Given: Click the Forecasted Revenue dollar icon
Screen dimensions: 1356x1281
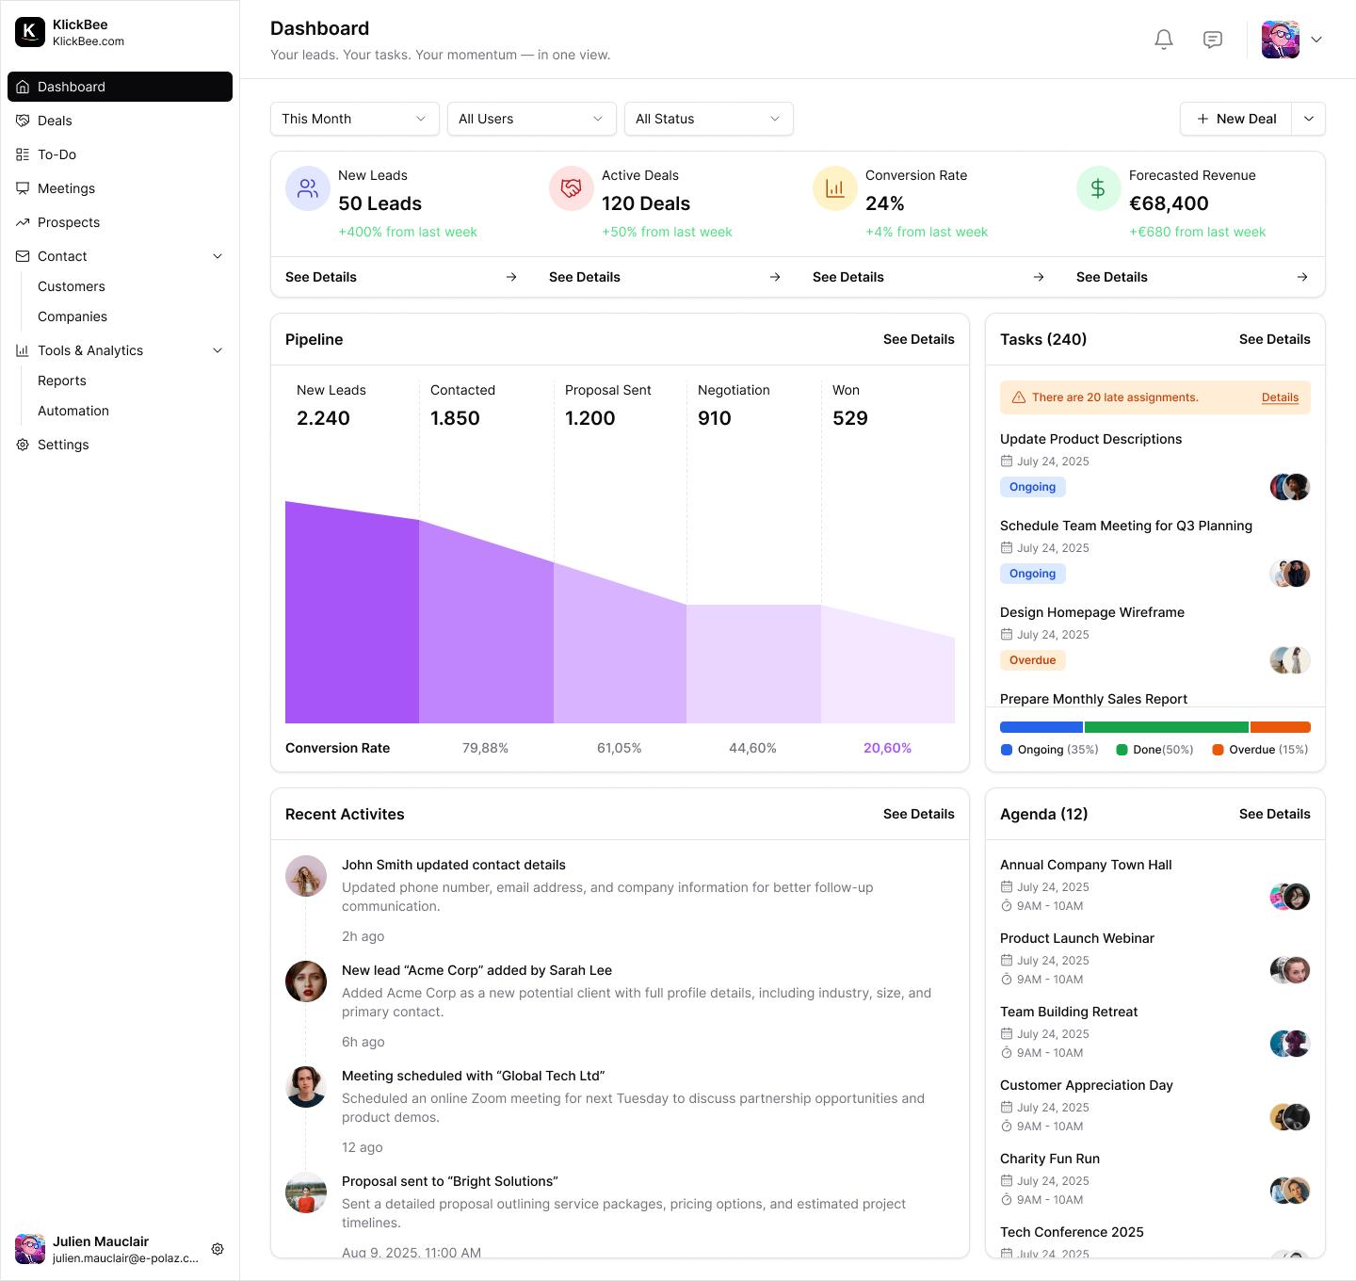Looking at the screenshot, I should (x=1098, y=188).
